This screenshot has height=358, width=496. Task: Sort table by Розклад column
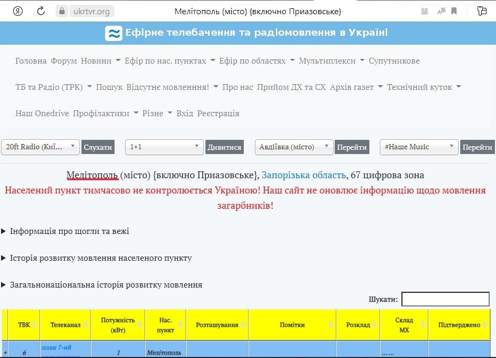coord(358,325)
